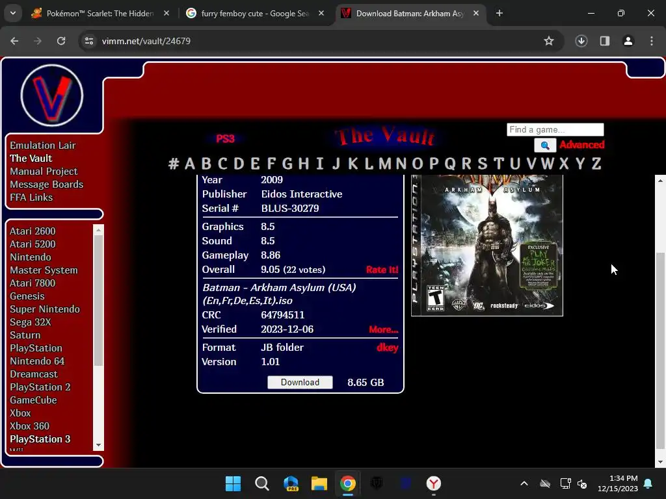The width and height of the screenshot is (666, 499).
Task: Toggle Chrome side panel icon
Action: [x=604, y=41]
